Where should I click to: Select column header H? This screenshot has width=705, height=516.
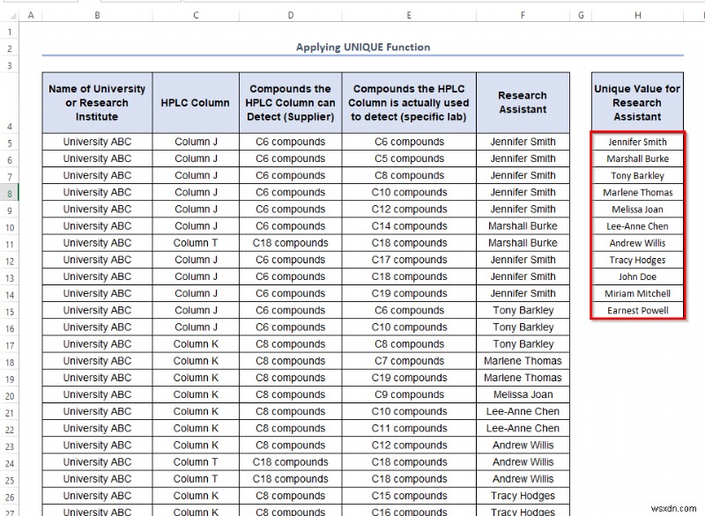(637, 14)
